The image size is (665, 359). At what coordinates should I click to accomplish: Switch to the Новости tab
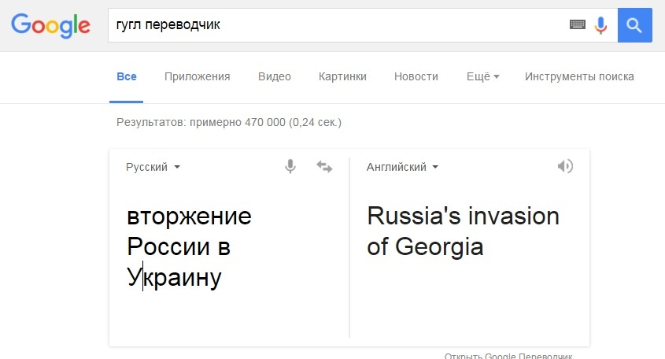tap(416, 76)
